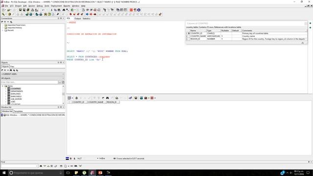The width and height of the screenshot is (313, 176).
Task: Click the lock icon in result grid toolbar
Action: [x=76, y=98]
